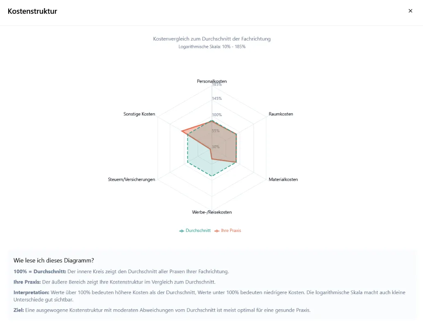Click the Kostenstruktur dialog heading
This screenshot has height=326, width=423.
click(32, 11)
